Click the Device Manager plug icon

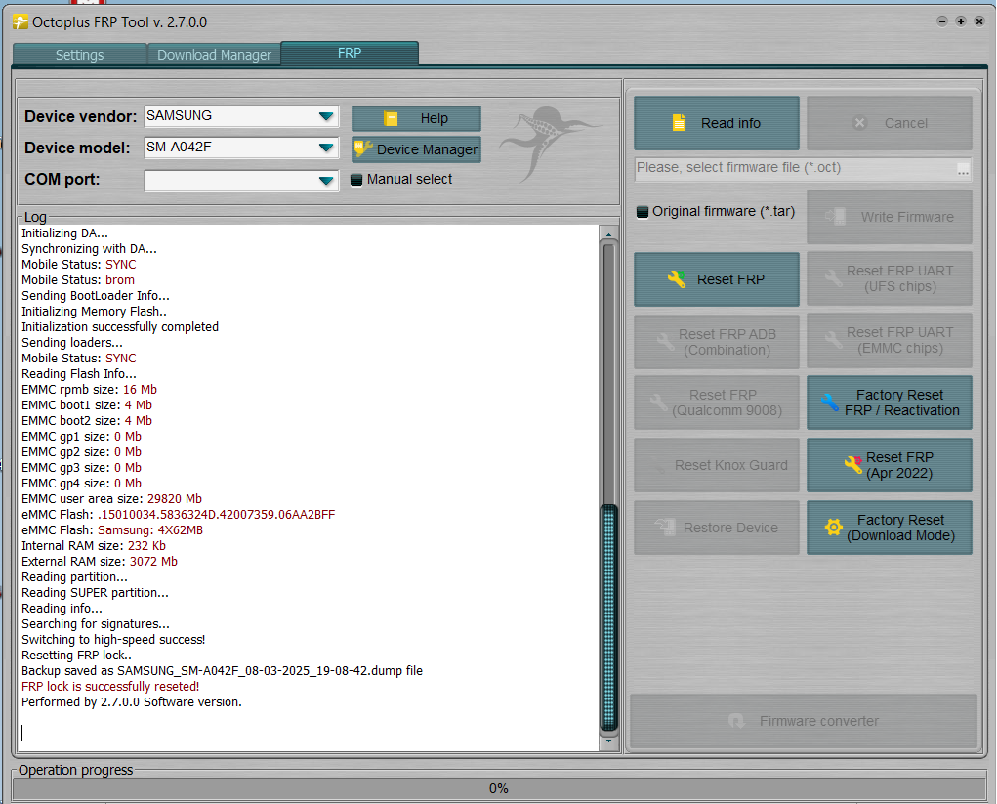(363, 148)
